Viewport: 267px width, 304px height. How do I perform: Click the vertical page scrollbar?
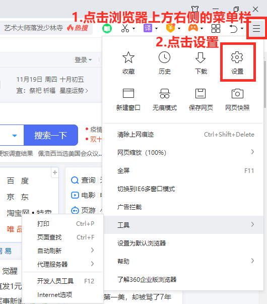265,85
